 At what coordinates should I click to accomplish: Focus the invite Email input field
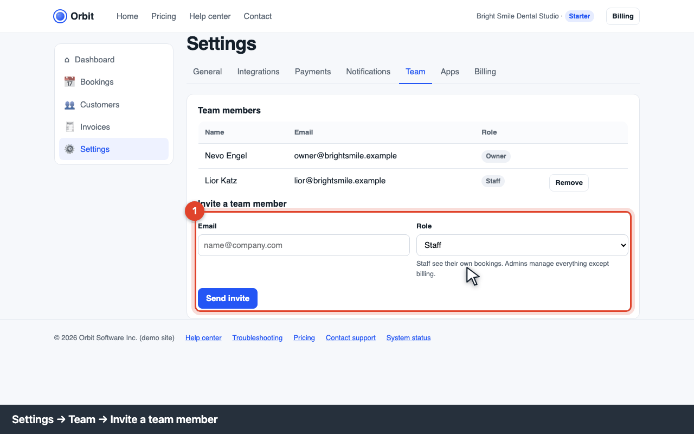304,245
